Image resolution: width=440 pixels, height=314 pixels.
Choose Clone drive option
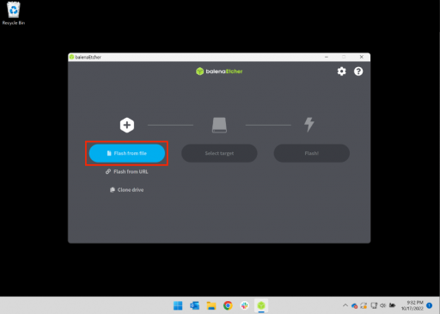(x=127, y=190)
